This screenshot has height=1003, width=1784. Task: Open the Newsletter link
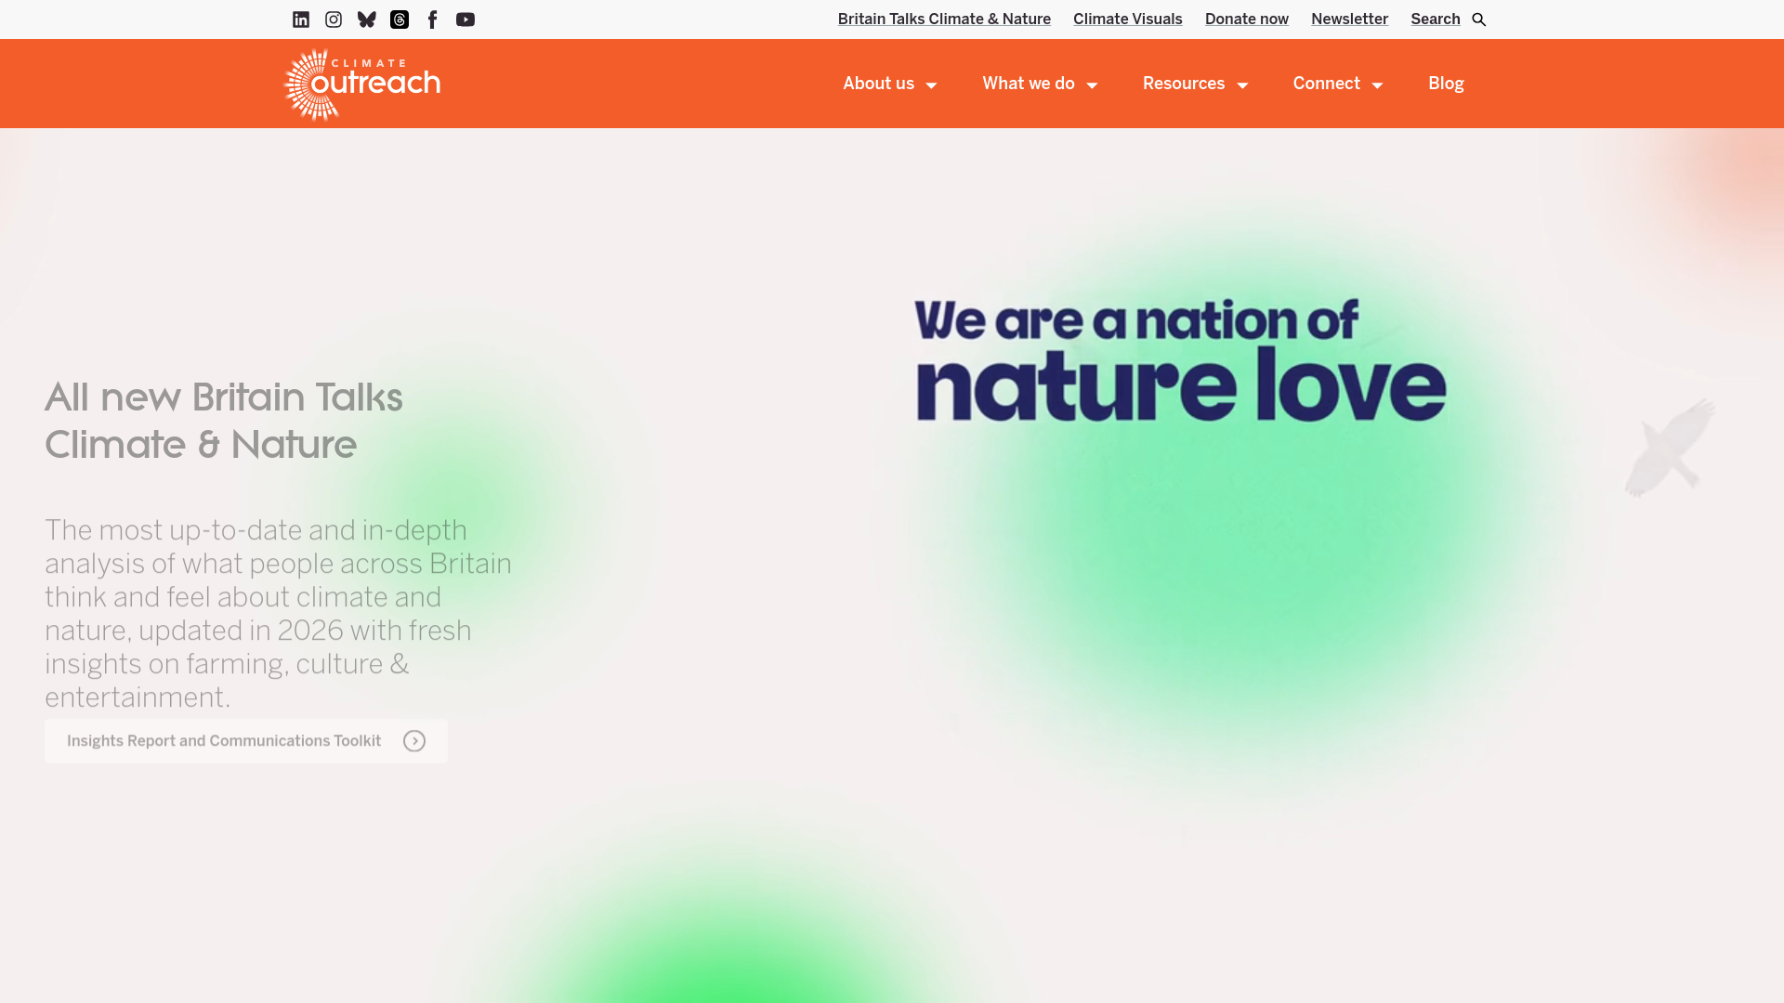click(x=1349, y=20)
